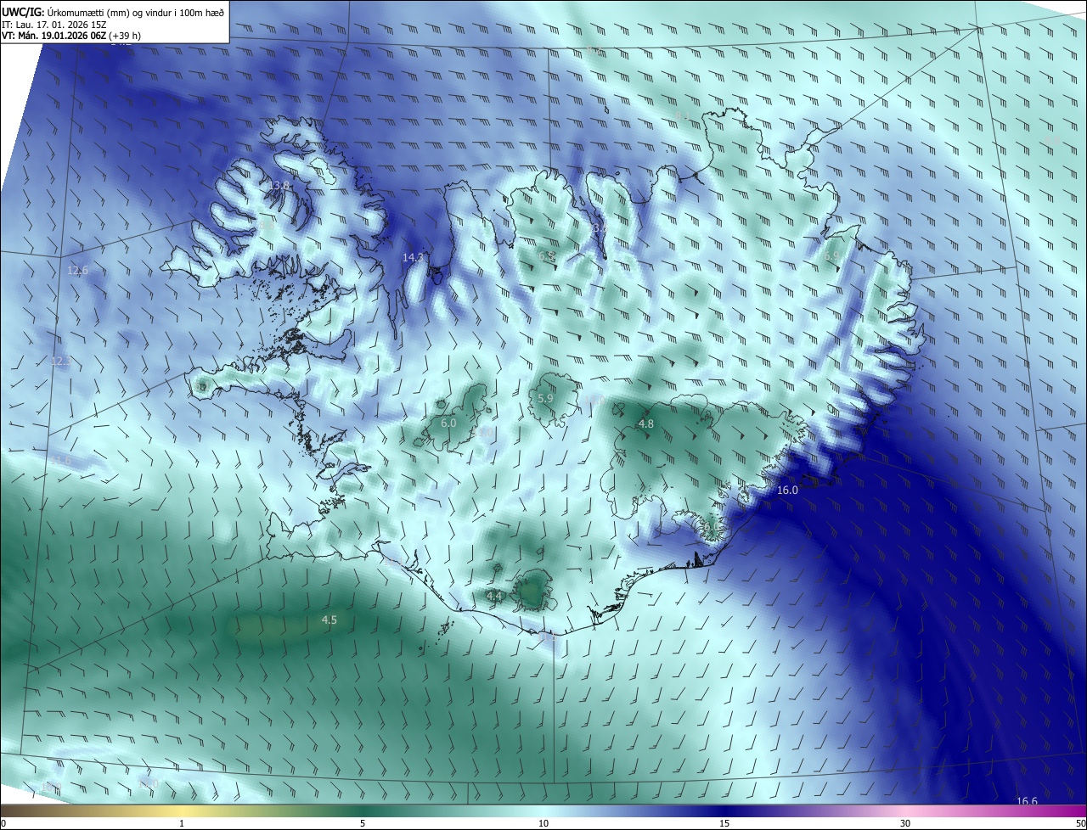Click the legend tick label 5
This screenshot has height=830, width=1087.
point(363,823)
